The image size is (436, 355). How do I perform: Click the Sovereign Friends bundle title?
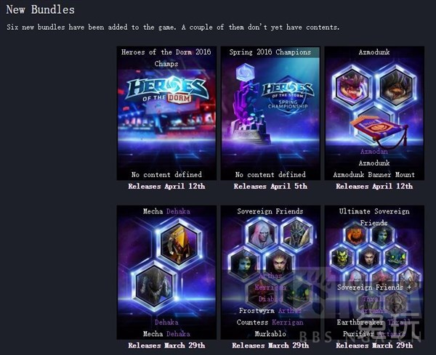click(x=270, y=211)
